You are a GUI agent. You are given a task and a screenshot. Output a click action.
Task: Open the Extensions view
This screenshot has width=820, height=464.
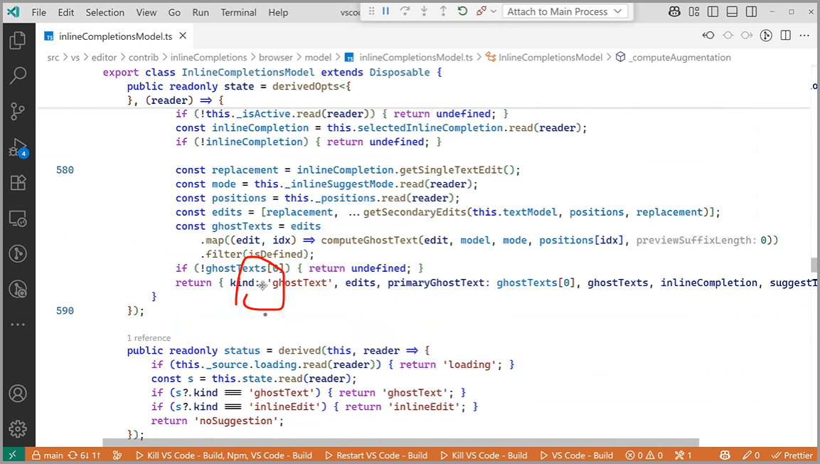pos(17,183)
